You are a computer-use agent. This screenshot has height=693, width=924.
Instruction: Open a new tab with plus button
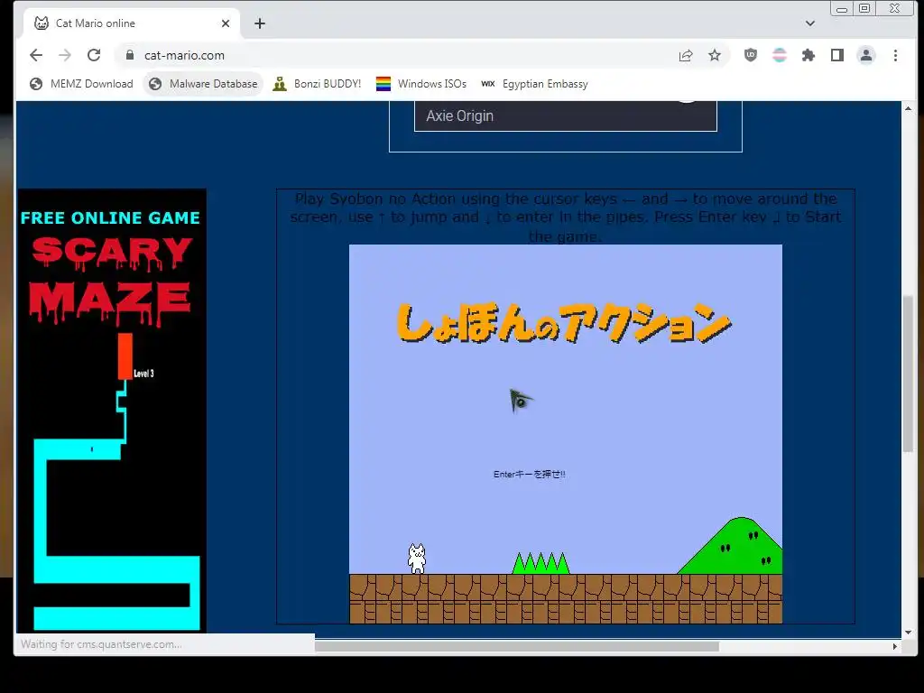[259, 23]
